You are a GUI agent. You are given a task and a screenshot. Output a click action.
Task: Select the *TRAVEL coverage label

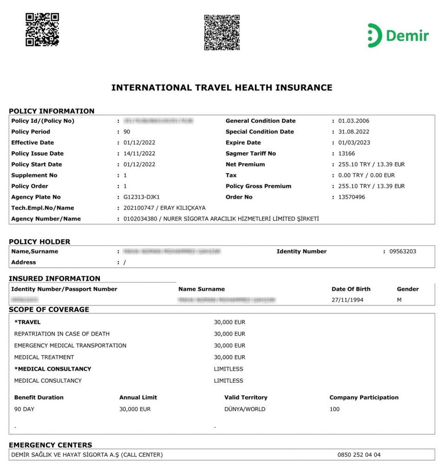point(27,322)
